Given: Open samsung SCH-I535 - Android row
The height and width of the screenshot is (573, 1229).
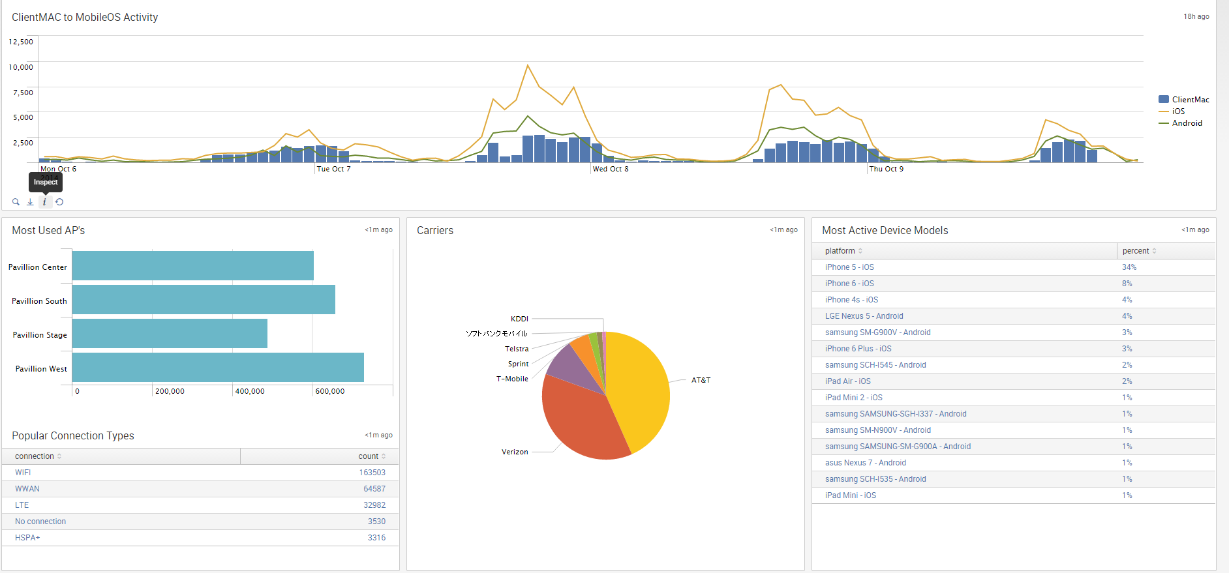Looking at the screenshot, I should [x=1014, y=479].
